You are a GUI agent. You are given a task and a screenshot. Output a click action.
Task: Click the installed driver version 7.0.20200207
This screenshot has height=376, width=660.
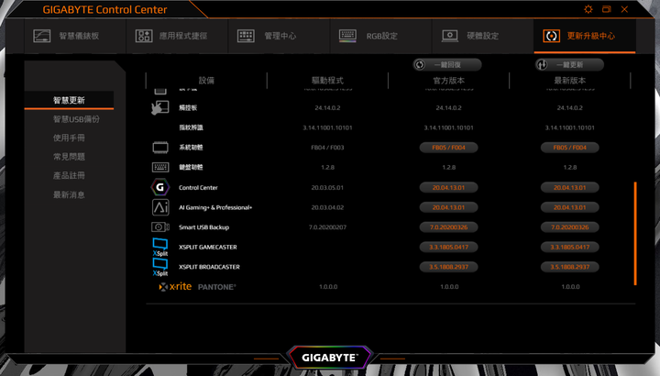[327, 227]
